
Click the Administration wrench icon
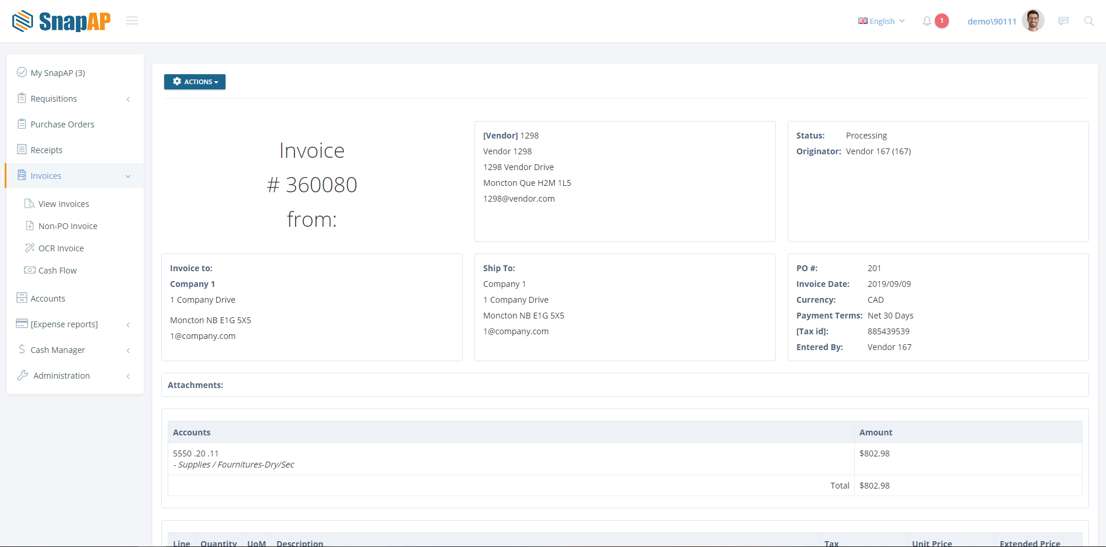(22, 375)
